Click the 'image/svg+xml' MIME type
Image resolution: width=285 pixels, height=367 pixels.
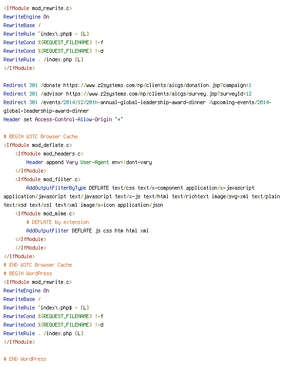click(230, 197)
